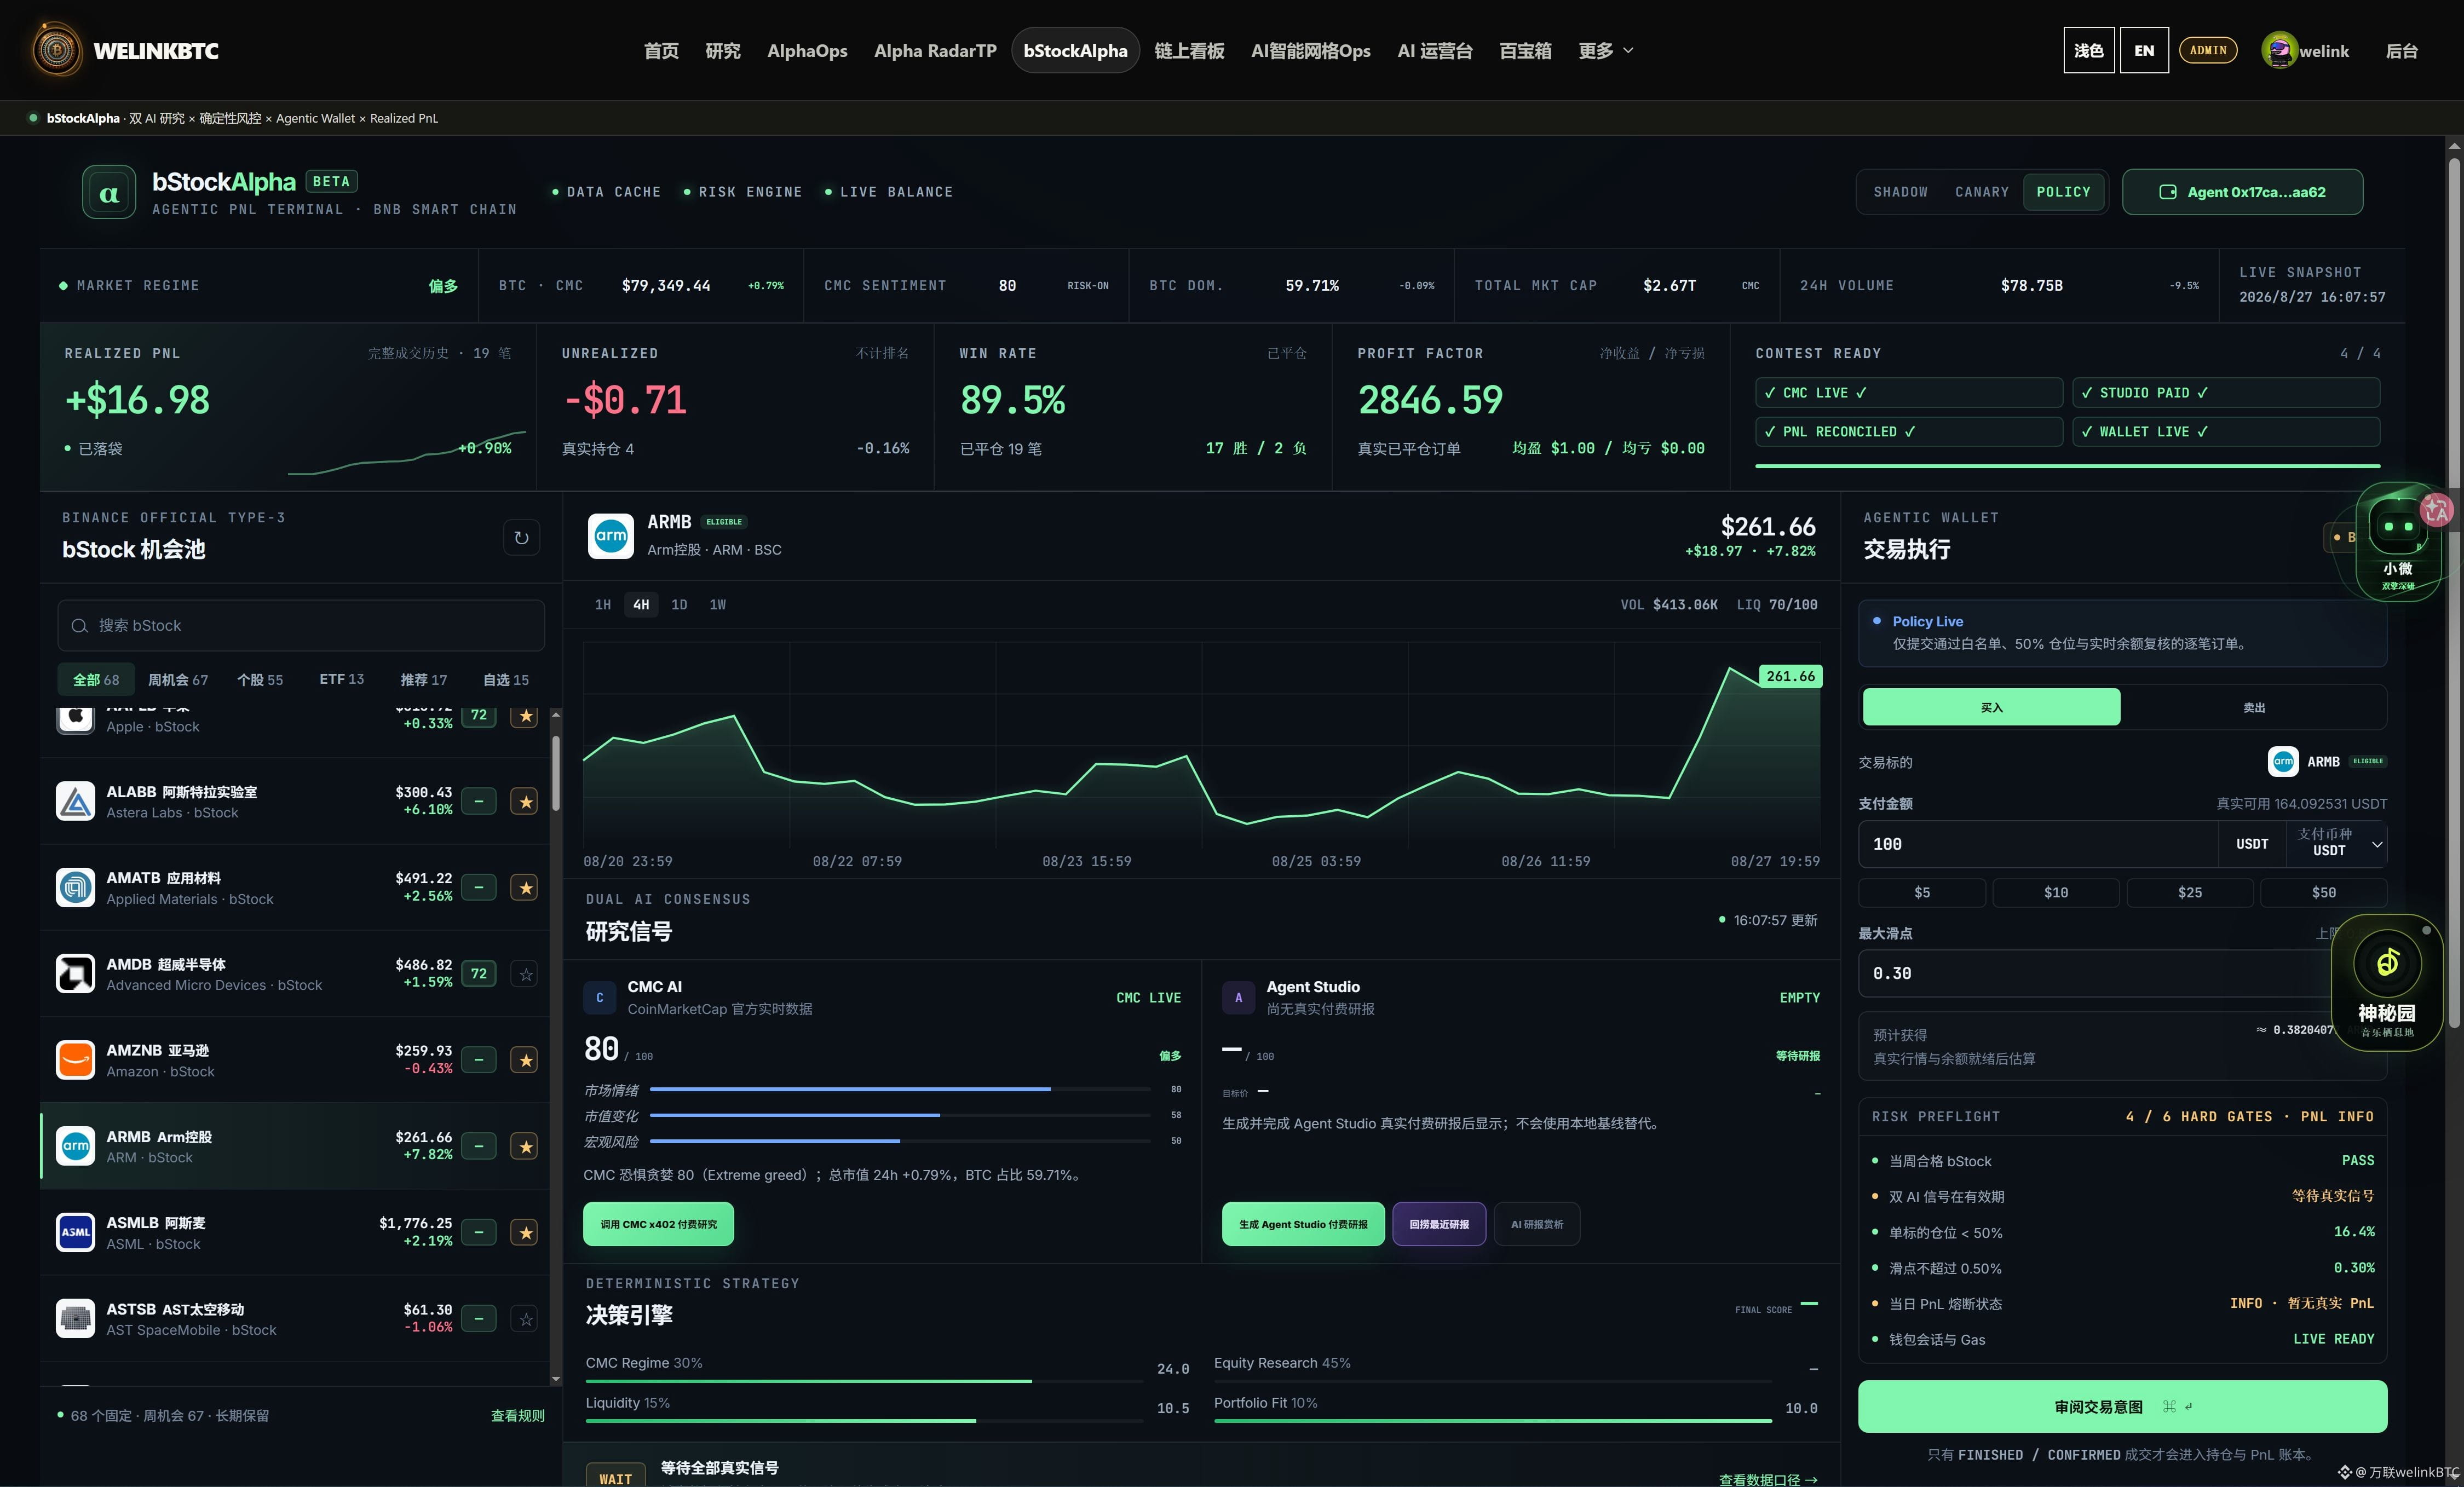
Task: Click the bStockAlpha alpha logo icon
Action: pyautogui.click(x=109, y=192)
